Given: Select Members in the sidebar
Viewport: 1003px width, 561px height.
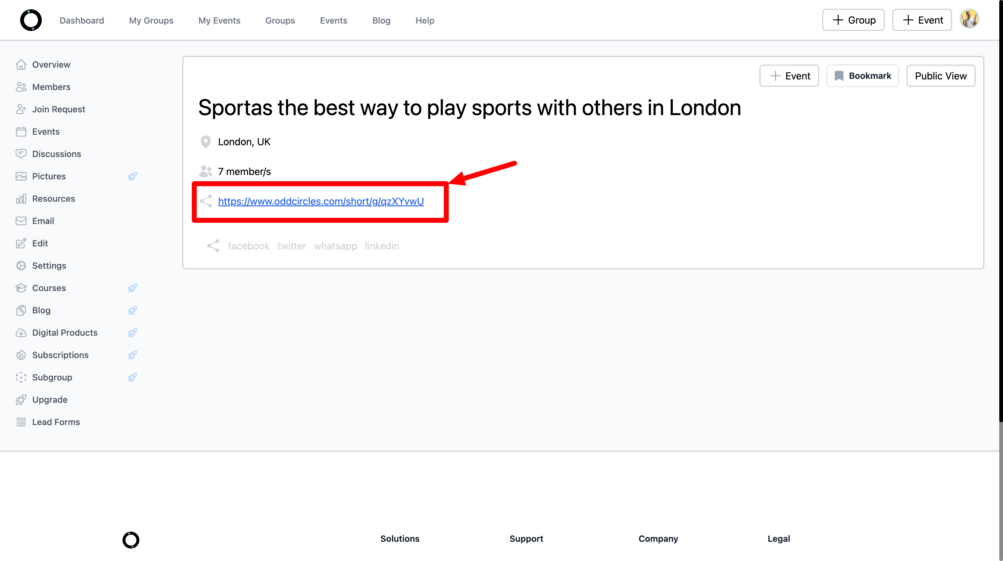Looking at the screenshot, I should (x=51, y=87).
